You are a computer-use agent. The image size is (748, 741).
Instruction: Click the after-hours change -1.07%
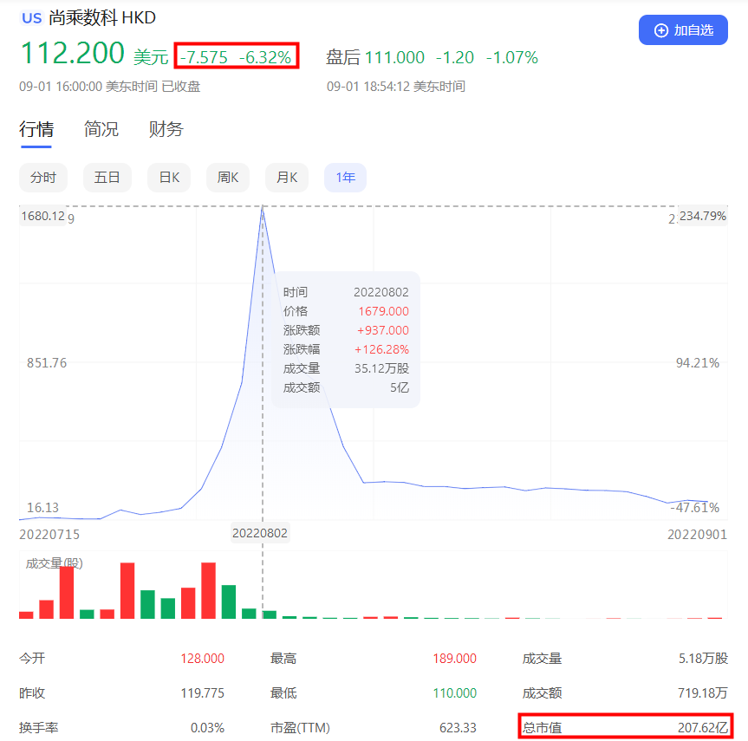[512, 58]
